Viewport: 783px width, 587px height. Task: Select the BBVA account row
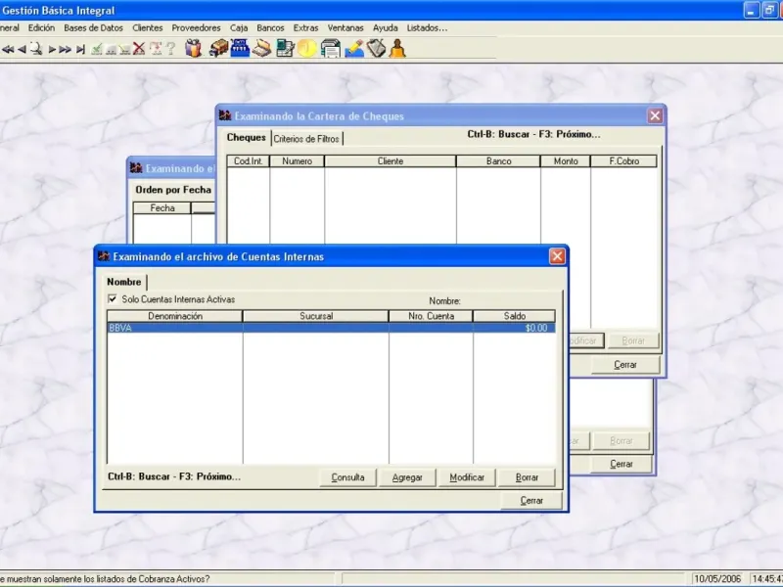pyautogui.click(x=294, y=329)
